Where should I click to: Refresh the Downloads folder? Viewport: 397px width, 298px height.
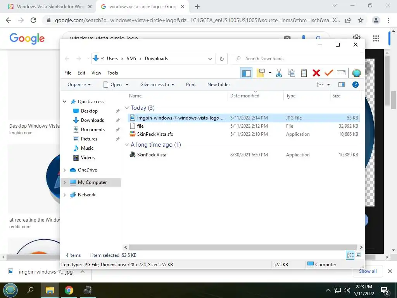tap(221, 59)
